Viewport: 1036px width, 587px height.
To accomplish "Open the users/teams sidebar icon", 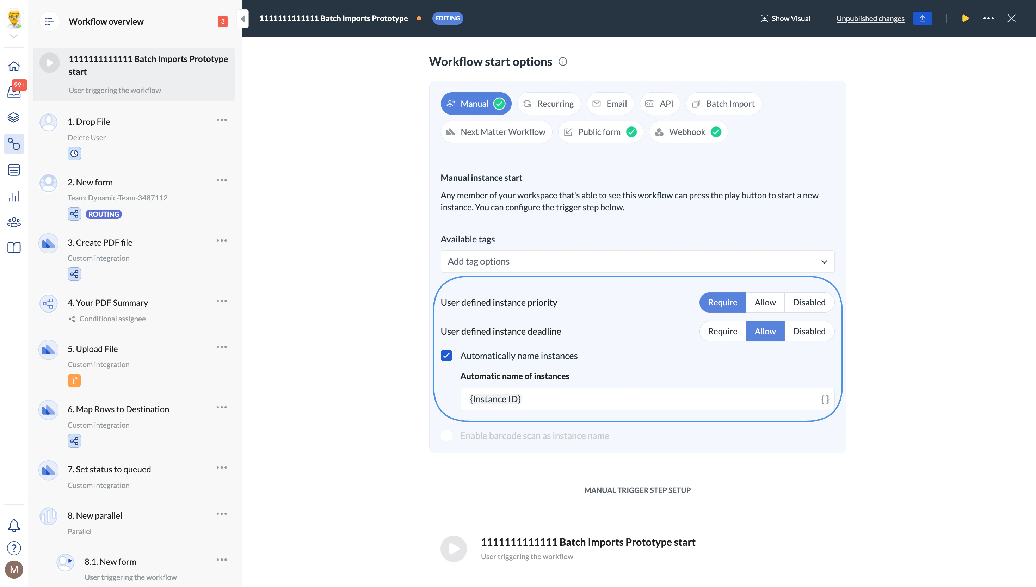I will click(14, 222).
